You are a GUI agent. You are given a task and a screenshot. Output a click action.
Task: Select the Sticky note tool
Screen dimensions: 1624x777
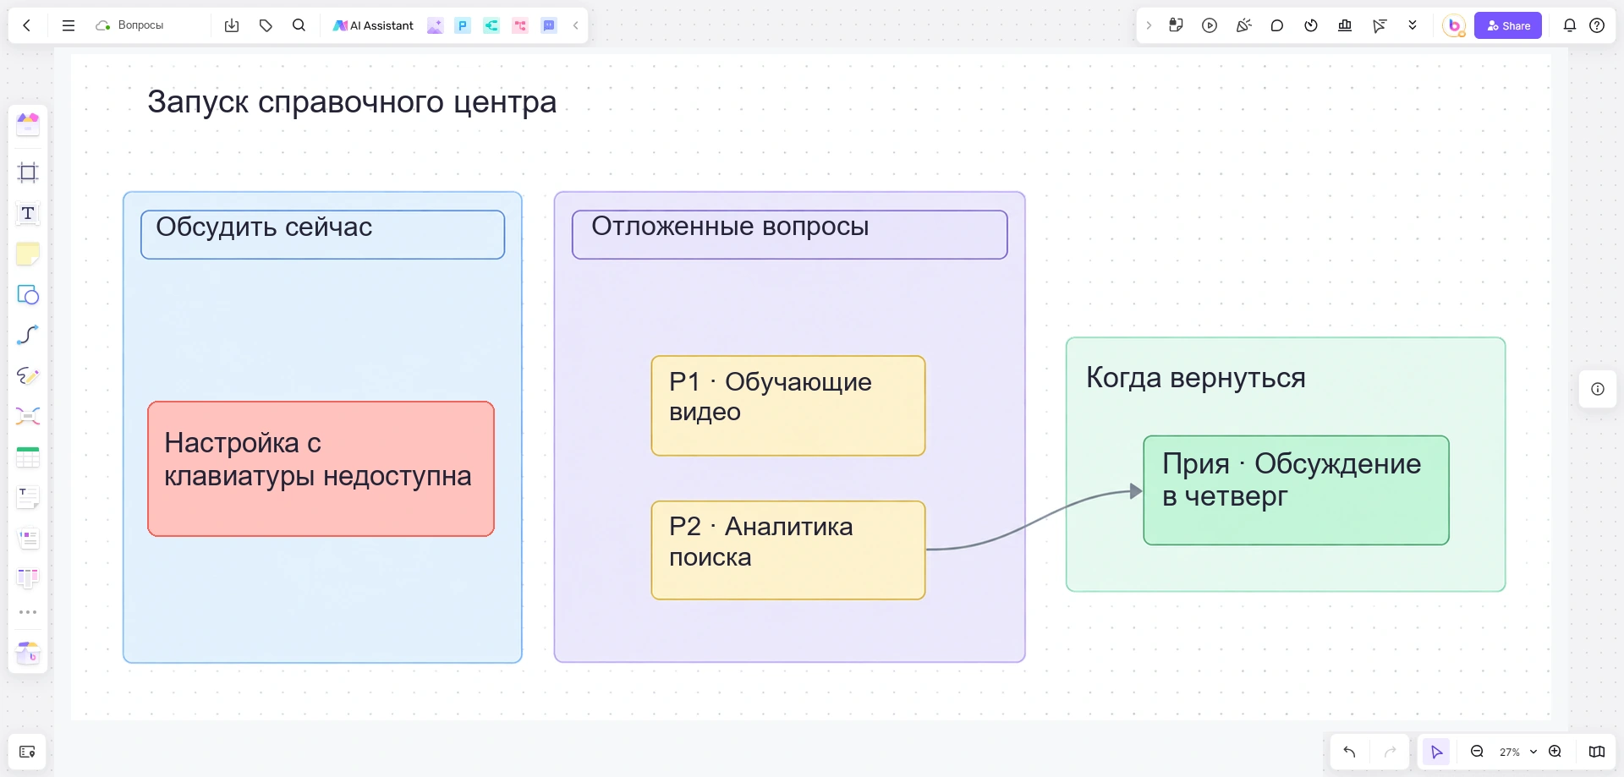click(28, 254)
